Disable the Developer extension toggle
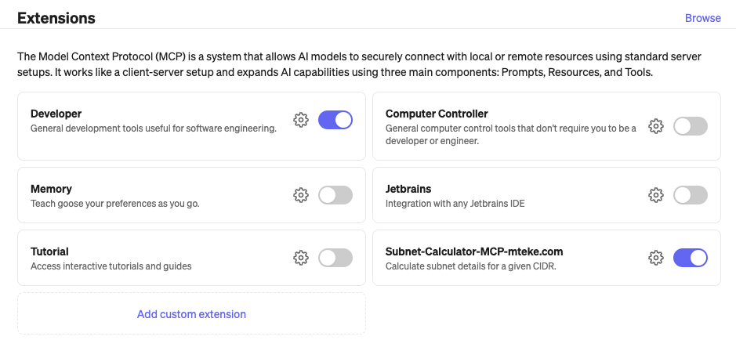The width and height of the screenshot is (736, 340). click(335, 120)
